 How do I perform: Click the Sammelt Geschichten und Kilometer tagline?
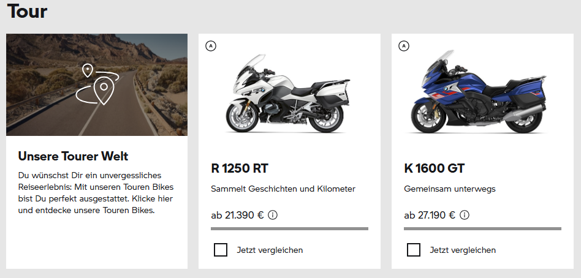[283, 189]
